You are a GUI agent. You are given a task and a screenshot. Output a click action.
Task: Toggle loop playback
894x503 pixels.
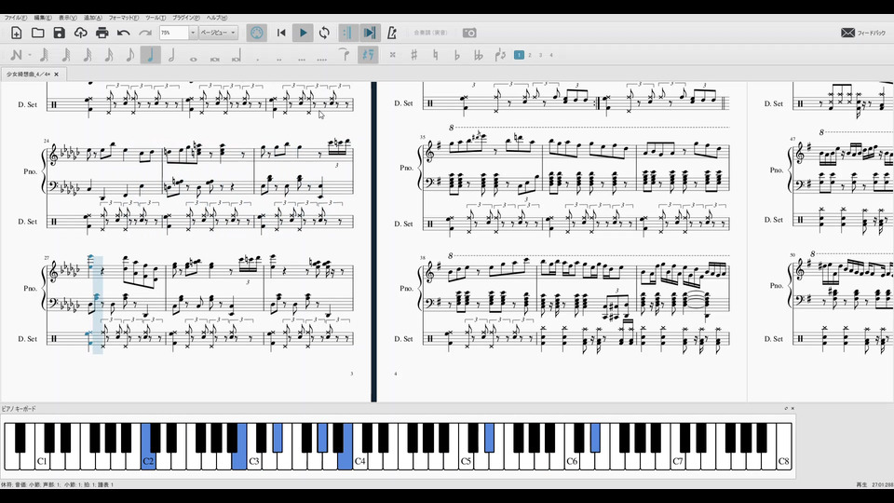point(324,33)
